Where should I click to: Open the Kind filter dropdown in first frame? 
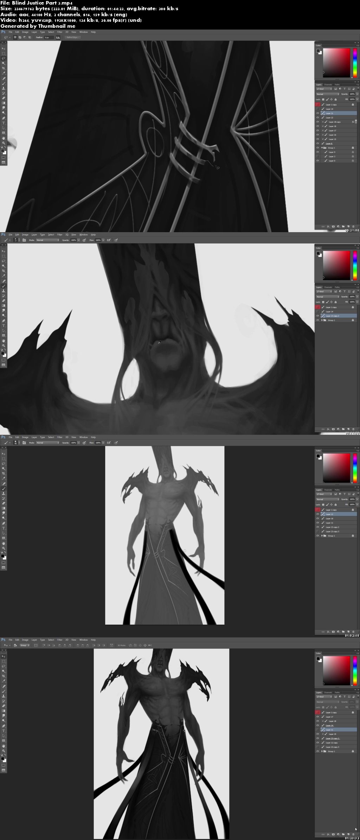click(x=324, y=89)
